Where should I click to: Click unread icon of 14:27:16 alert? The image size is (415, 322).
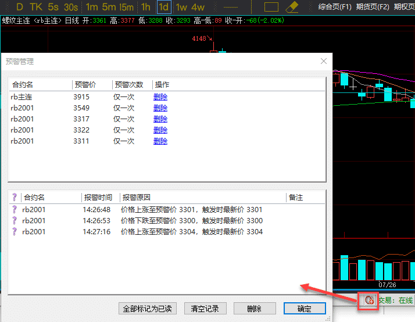(x=15, y=232)
